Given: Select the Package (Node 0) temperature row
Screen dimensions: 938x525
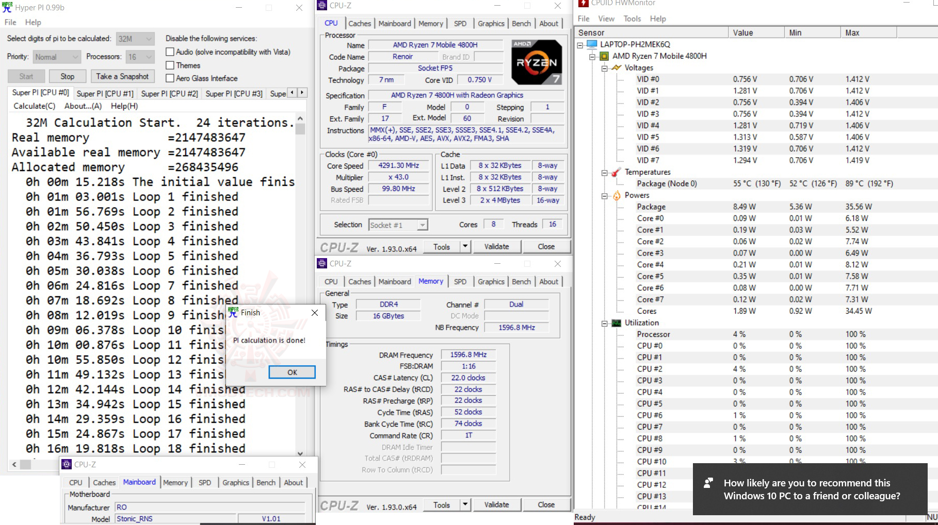Looking at the screenshot, I should [x=756, y=183].
